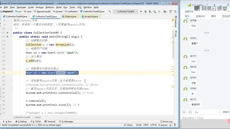This screenshot has width=230, height=129.
Task: Click run gutter arrow beside main method
Action: pyautogui.click(x=8, y=37)
